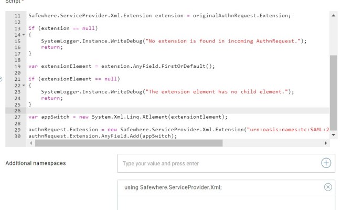The image size is (341, 210).
Task: Place cursor on 'originalAuthnRequest.Extension;' in line 11
Action: (x=242, y=16)
